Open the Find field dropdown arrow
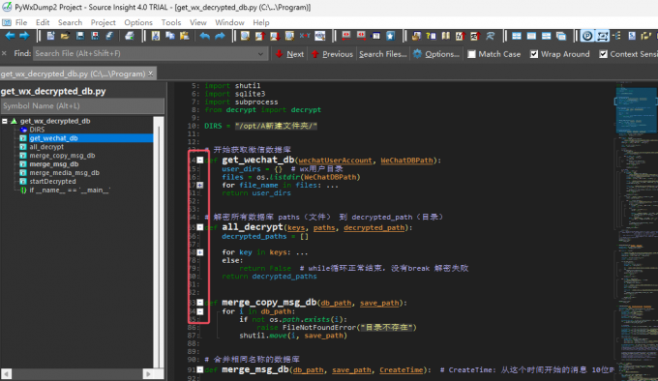The width and height of the screenshot is (658, 381). point(260,53)
